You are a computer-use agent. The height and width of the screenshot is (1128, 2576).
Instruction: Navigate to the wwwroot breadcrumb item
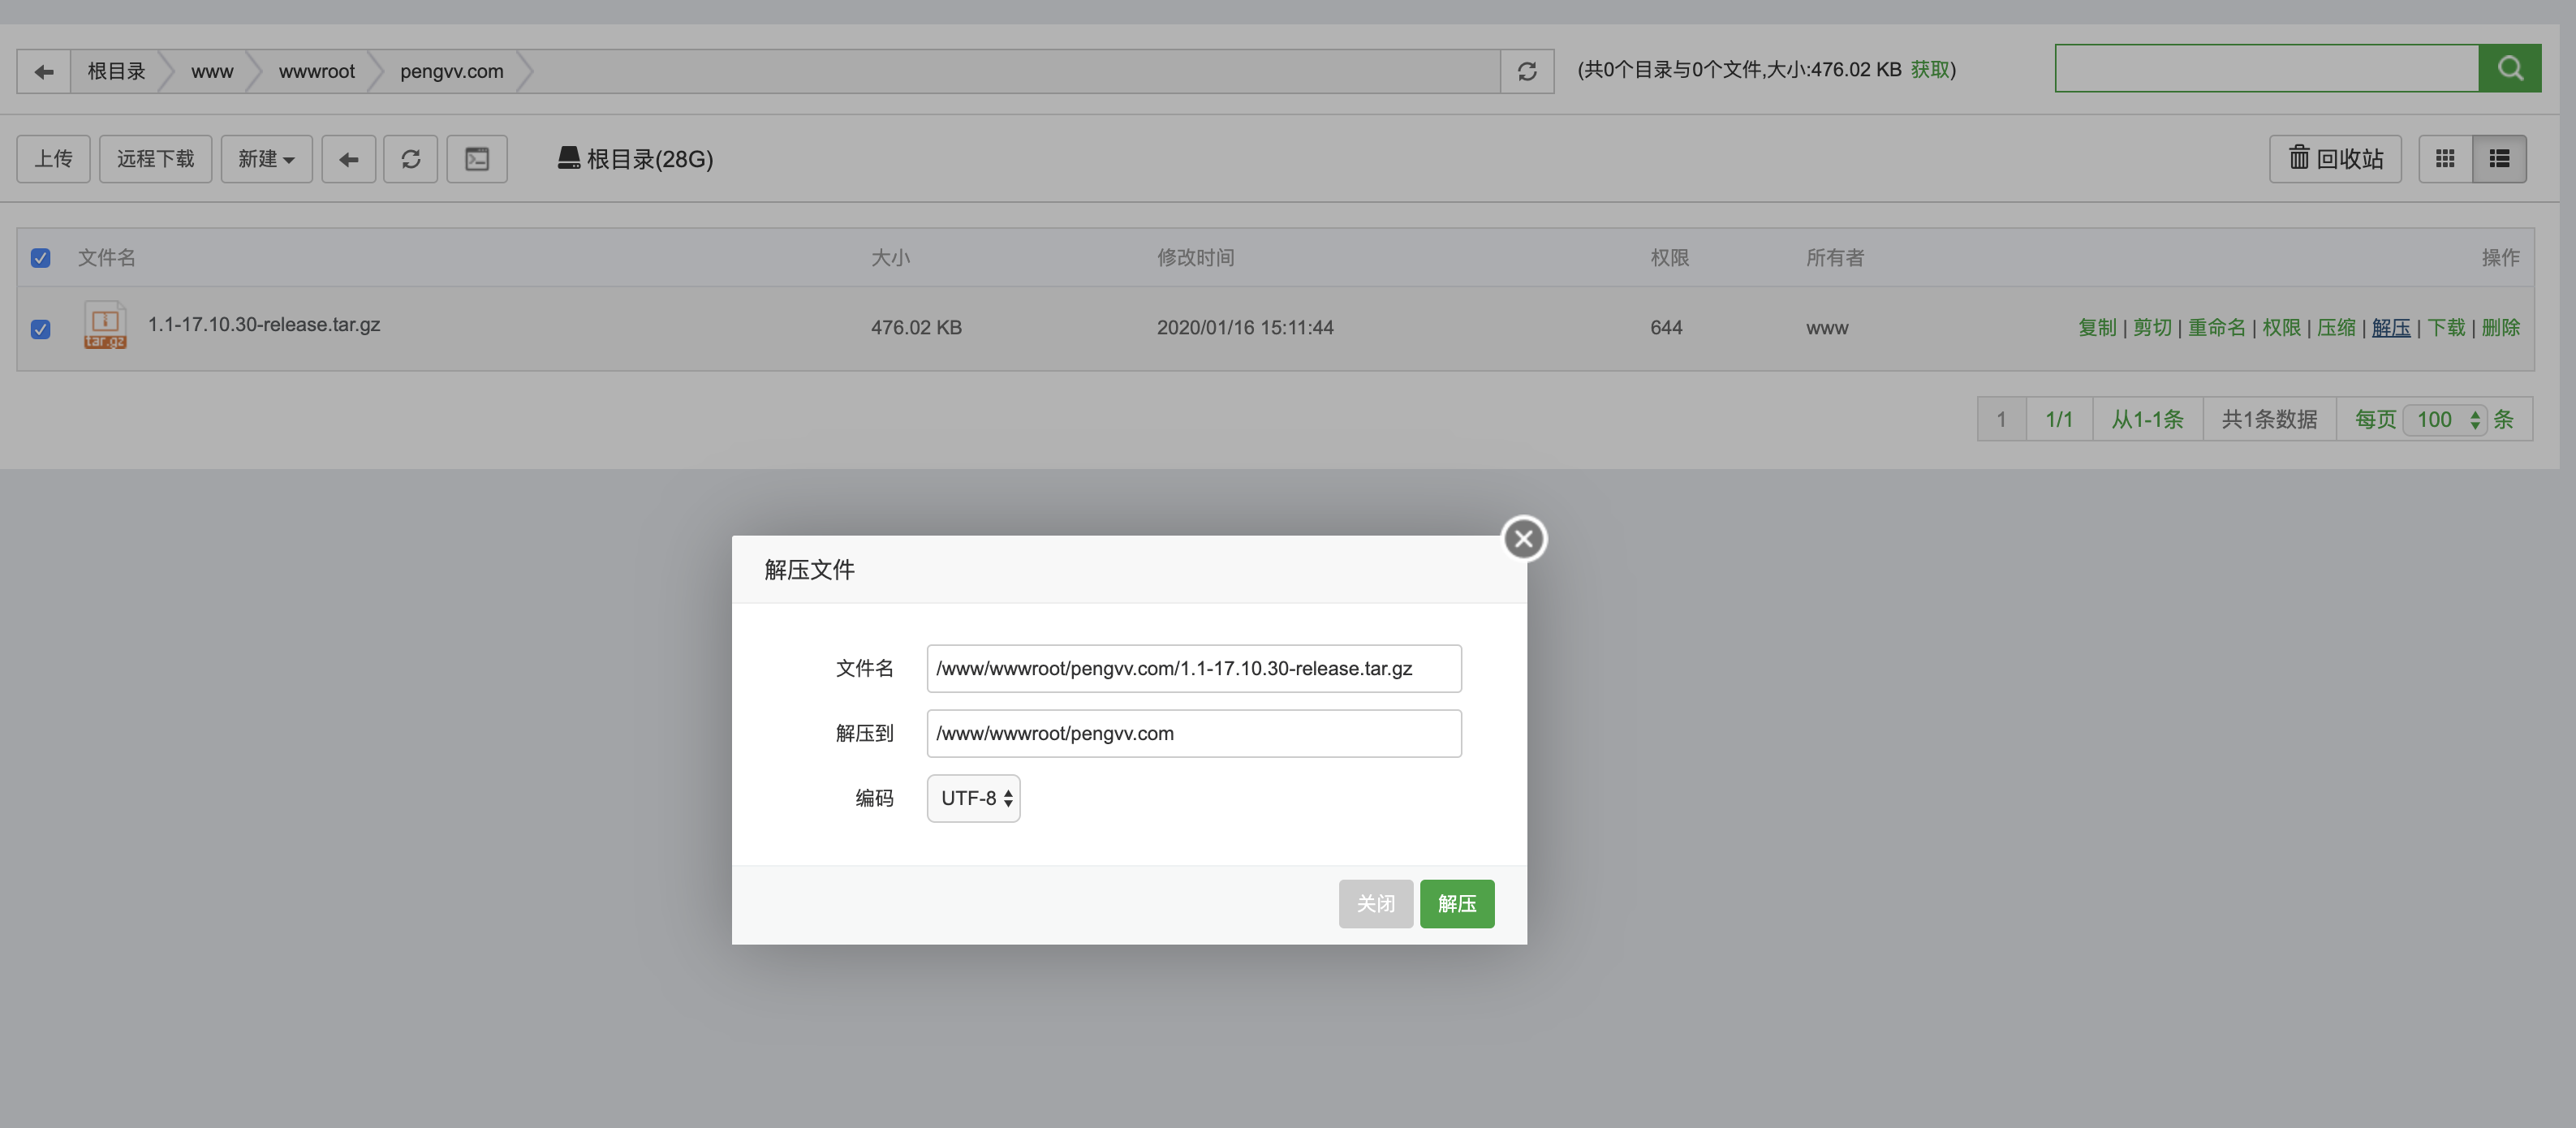coord(317,71)
